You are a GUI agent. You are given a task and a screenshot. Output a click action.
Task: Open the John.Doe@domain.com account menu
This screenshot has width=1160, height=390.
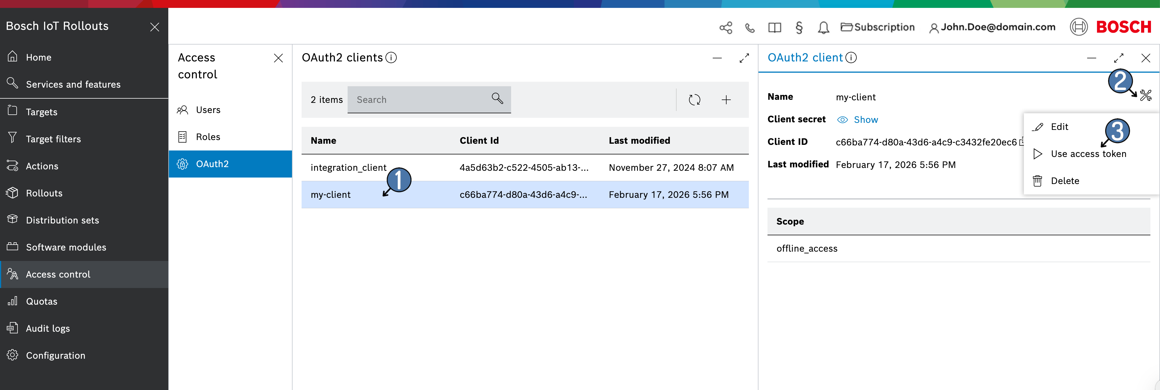click(x=992, y=27)
